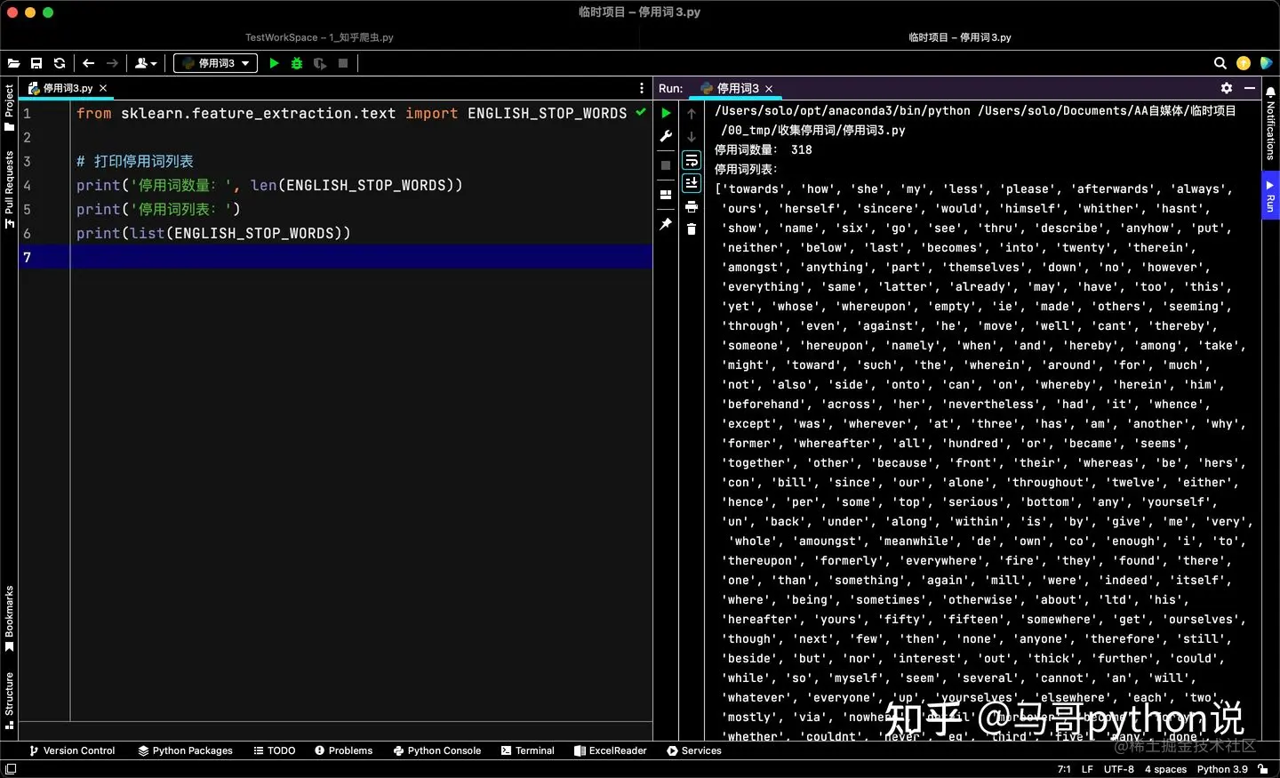Screen dimensions: 1280x778
Task: Click line number 1 in editor gutter
Action: click(x=27, y=114)
